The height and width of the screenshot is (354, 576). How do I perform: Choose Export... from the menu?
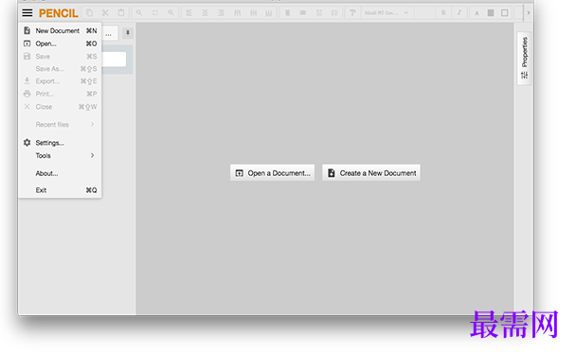(60, 81)
